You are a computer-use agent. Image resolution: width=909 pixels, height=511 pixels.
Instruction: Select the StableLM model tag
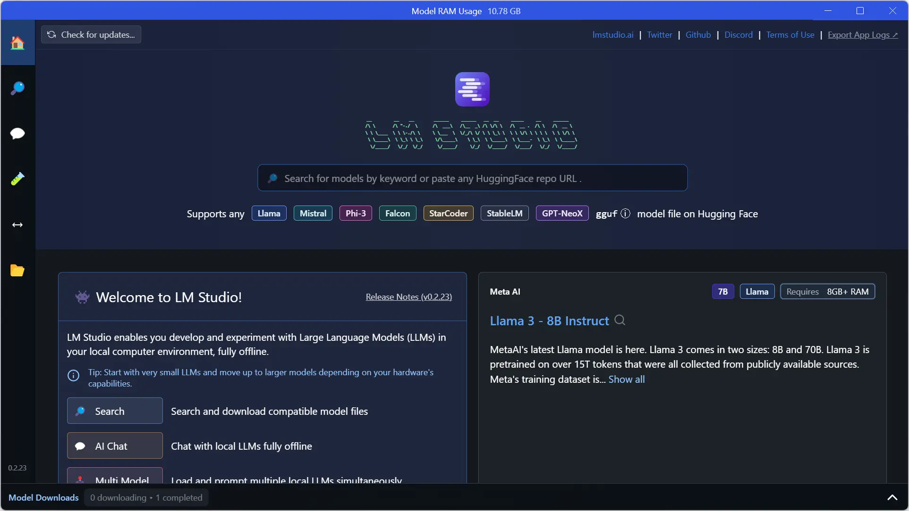(504, 213)
